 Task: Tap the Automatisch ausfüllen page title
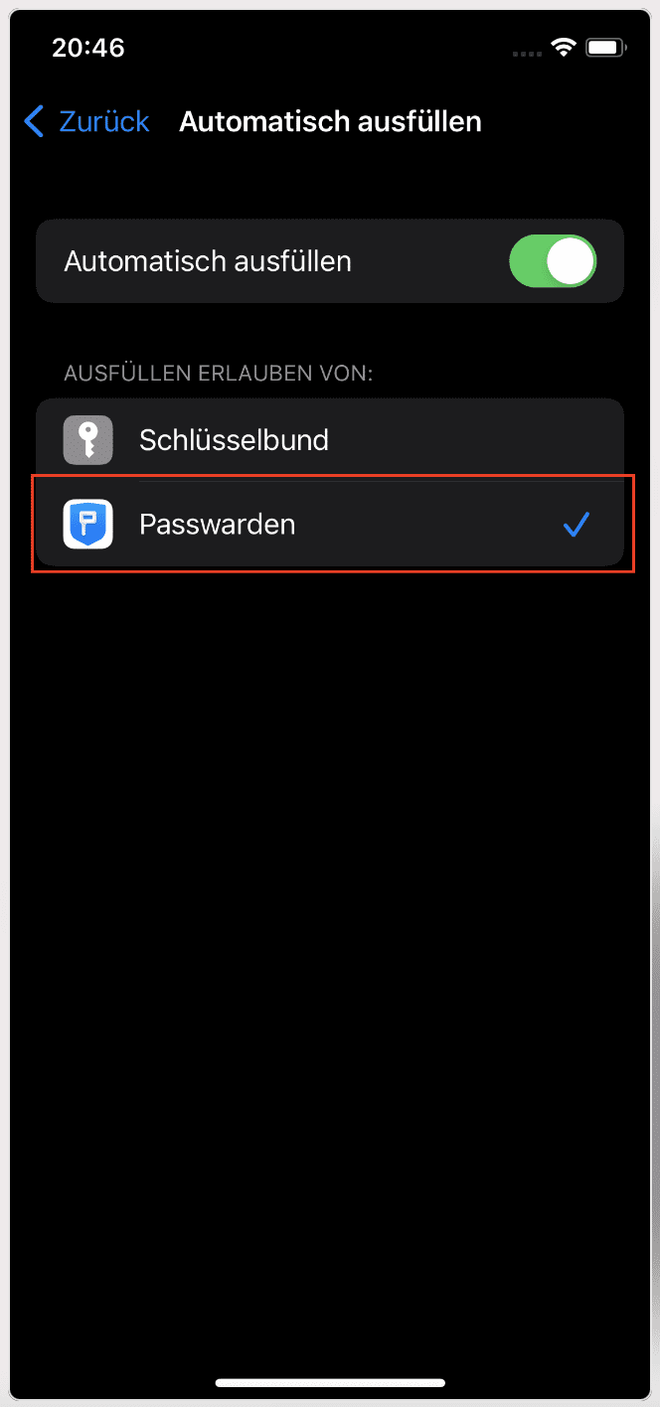(x=330, y=122)
